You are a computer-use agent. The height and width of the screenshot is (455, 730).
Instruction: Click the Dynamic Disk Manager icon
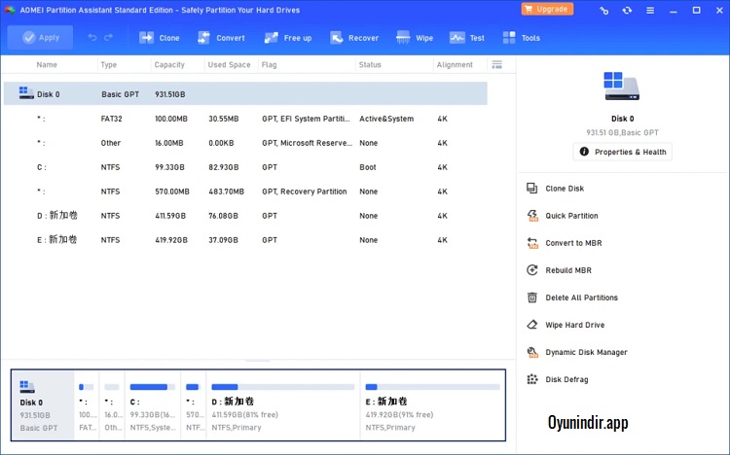tap(532, 352)
